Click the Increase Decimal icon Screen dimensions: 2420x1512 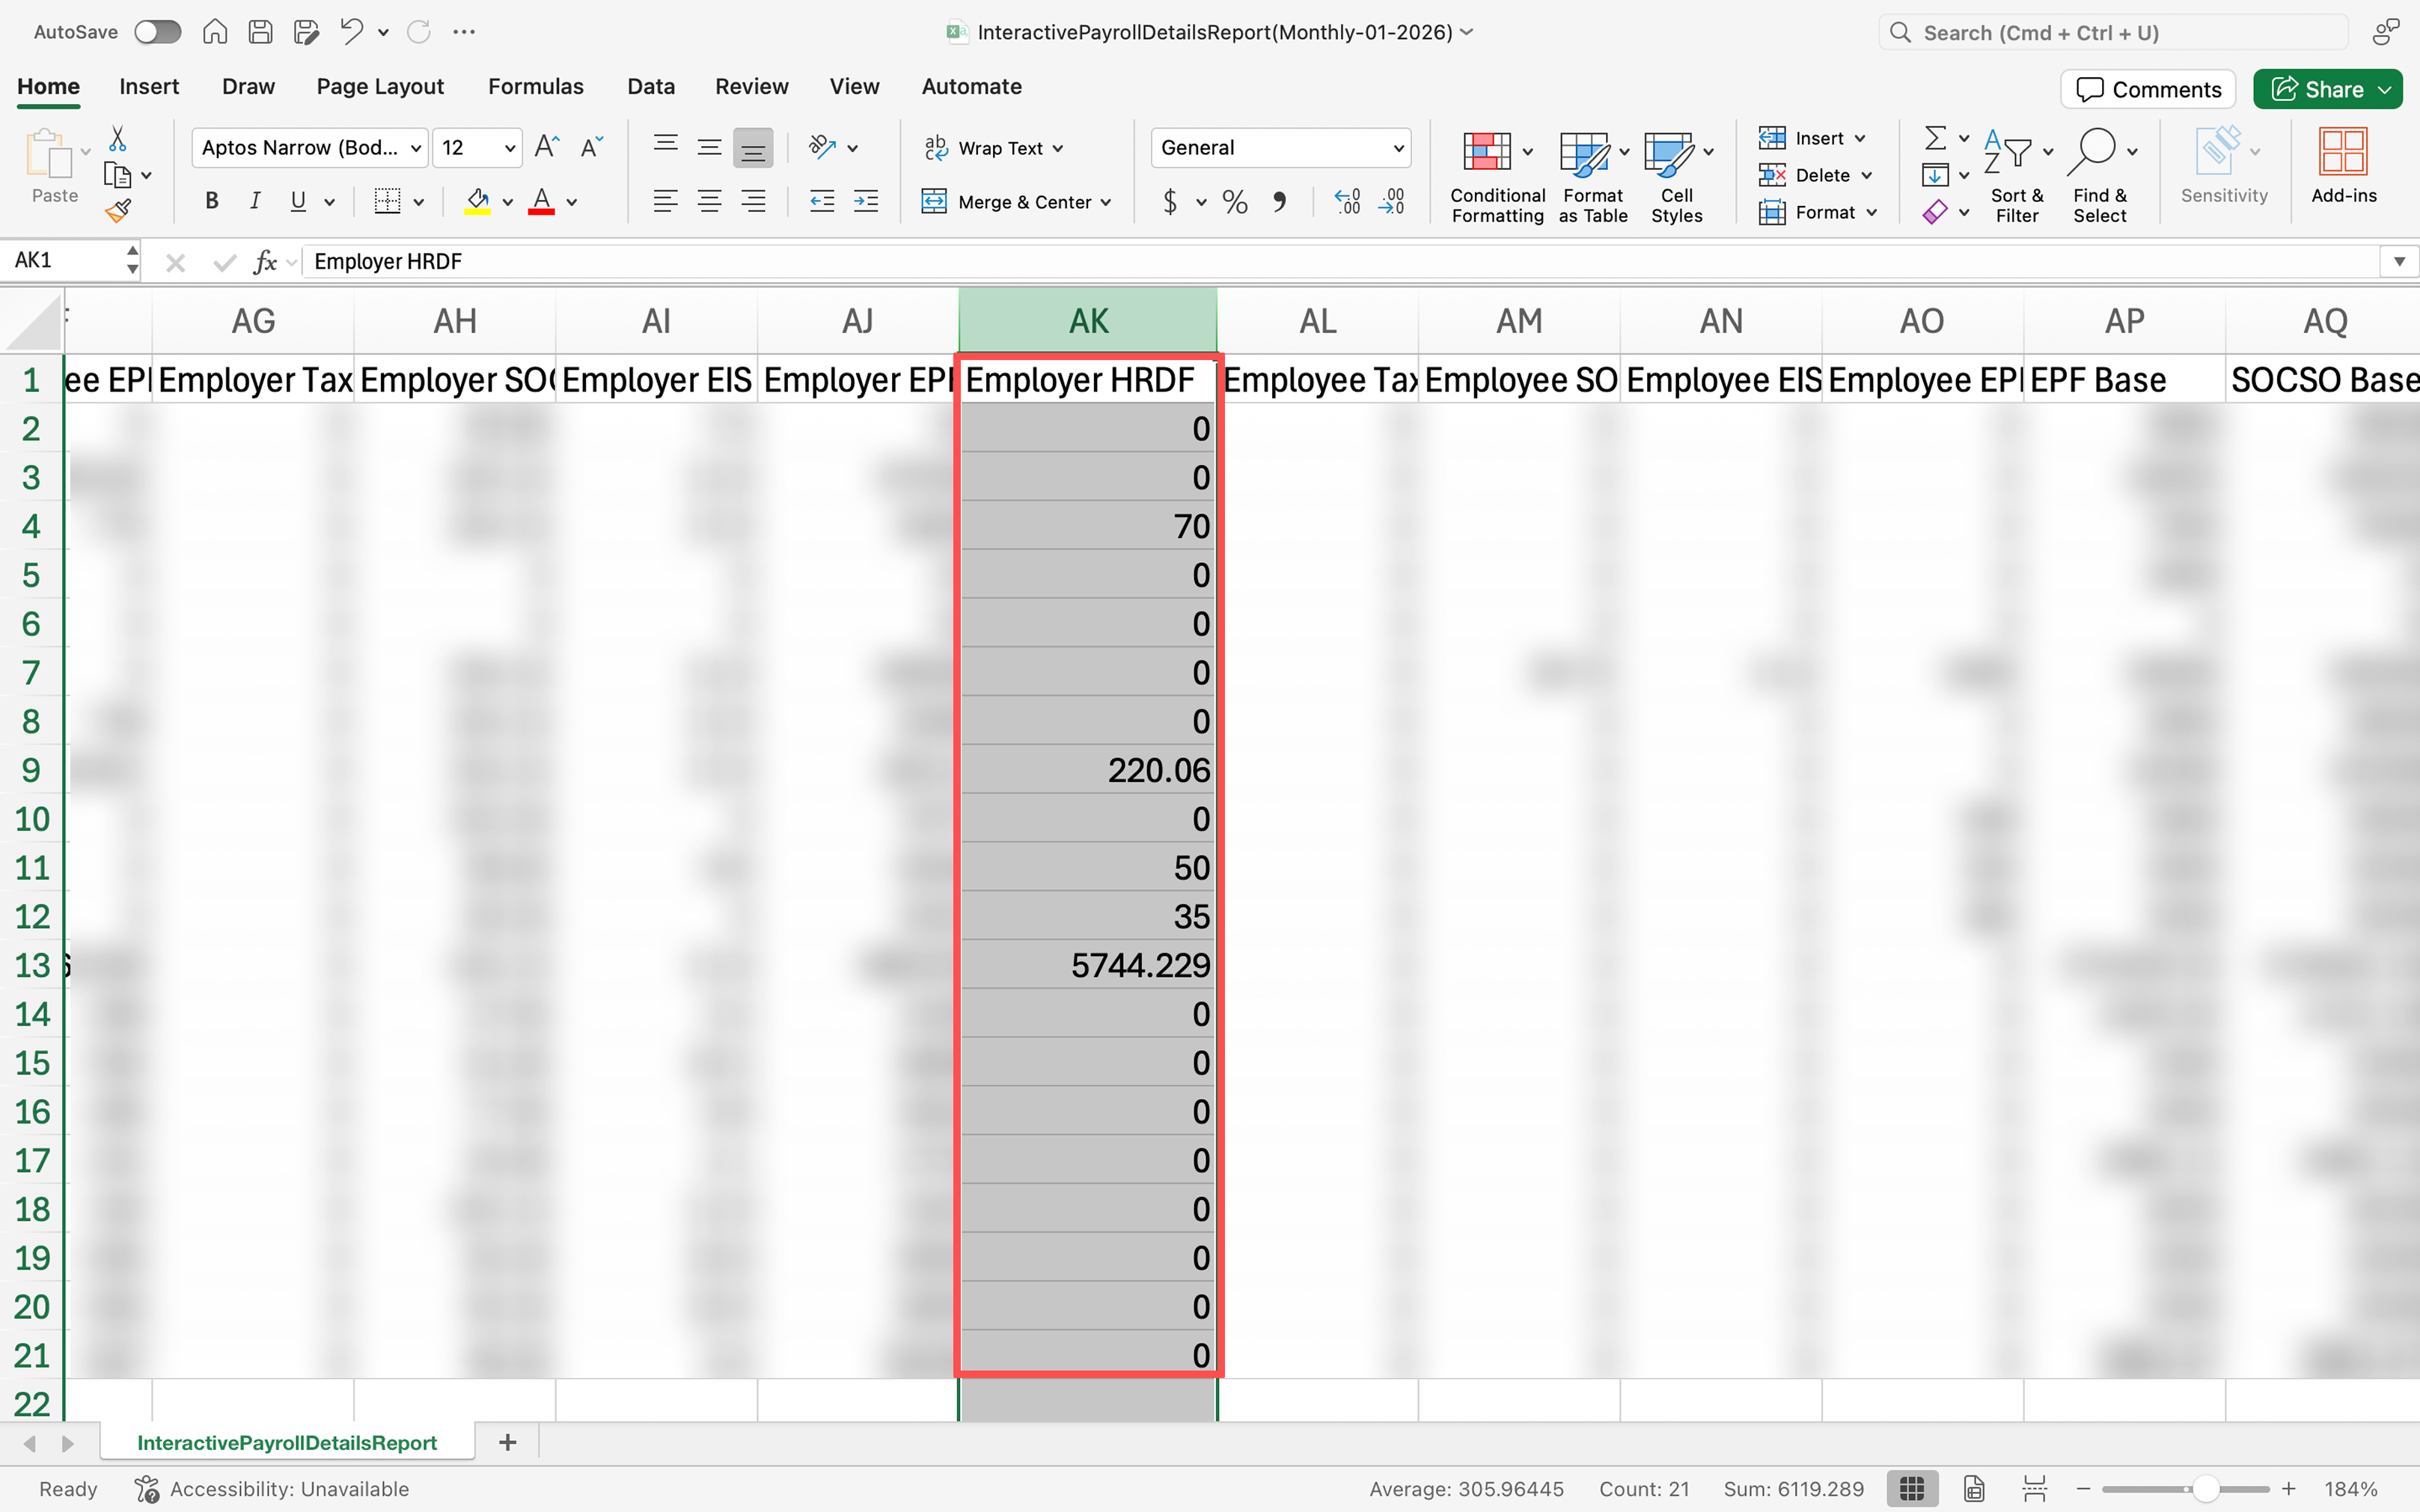1346,203
